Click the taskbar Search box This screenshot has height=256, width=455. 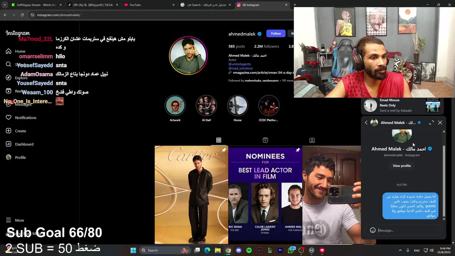point(165,250)
